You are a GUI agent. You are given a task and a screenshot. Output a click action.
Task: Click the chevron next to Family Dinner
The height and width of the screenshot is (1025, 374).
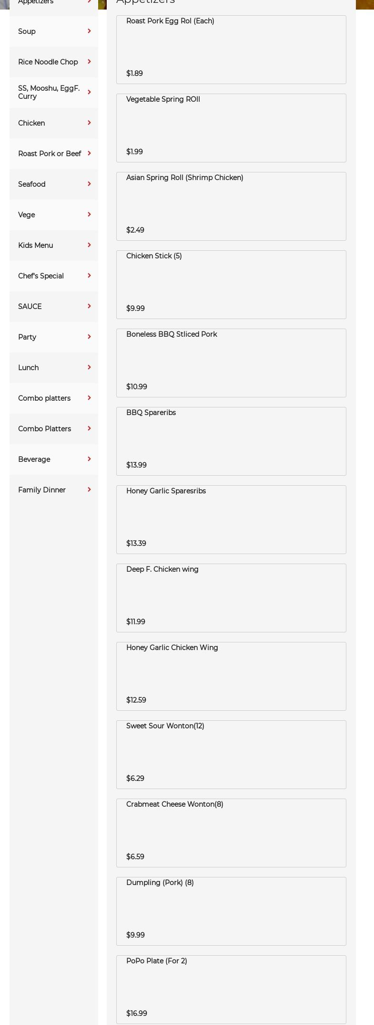click(89, 490)
